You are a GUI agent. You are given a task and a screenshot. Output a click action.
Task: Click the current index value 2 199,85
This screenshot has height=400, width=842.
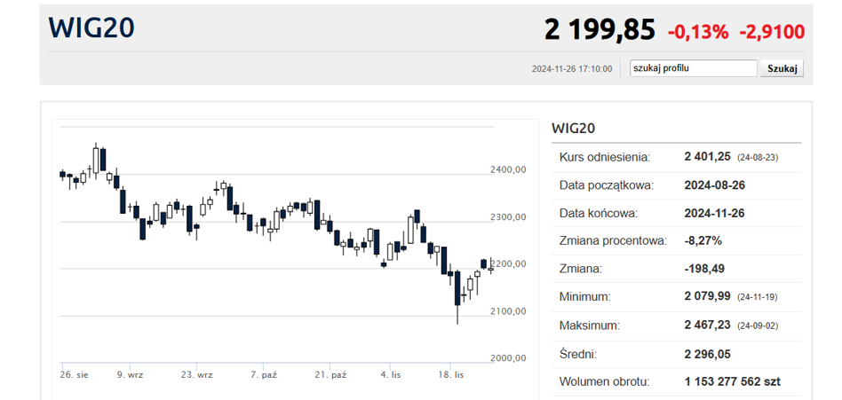600,30
